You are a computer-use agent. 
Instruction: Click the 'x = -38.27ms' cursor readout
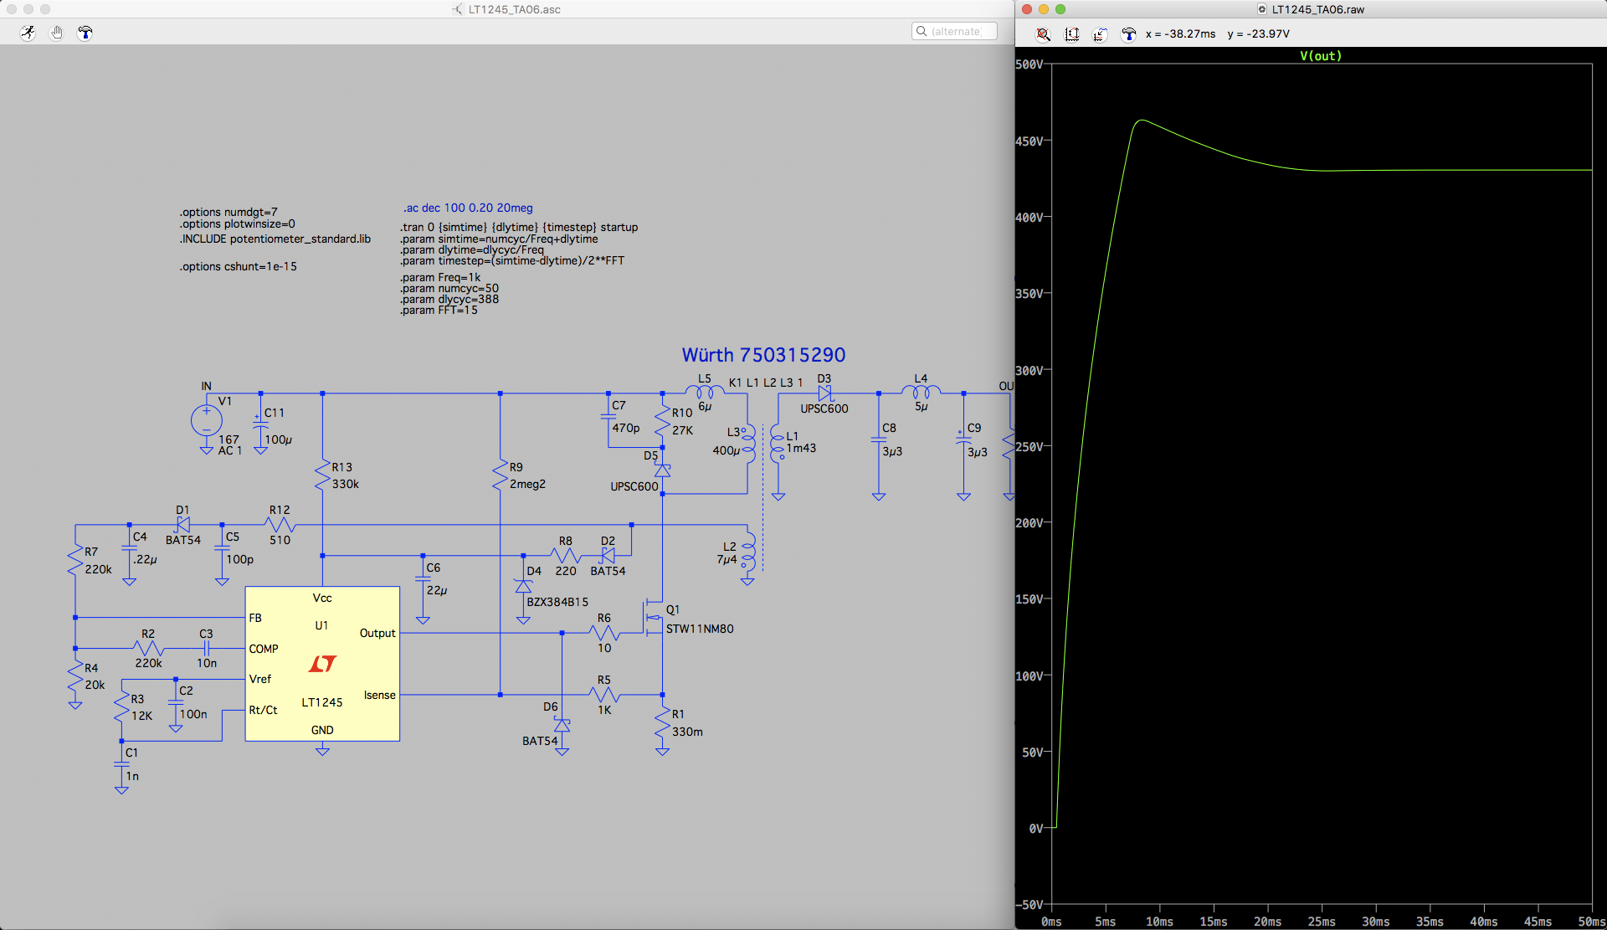point(1180,34)
